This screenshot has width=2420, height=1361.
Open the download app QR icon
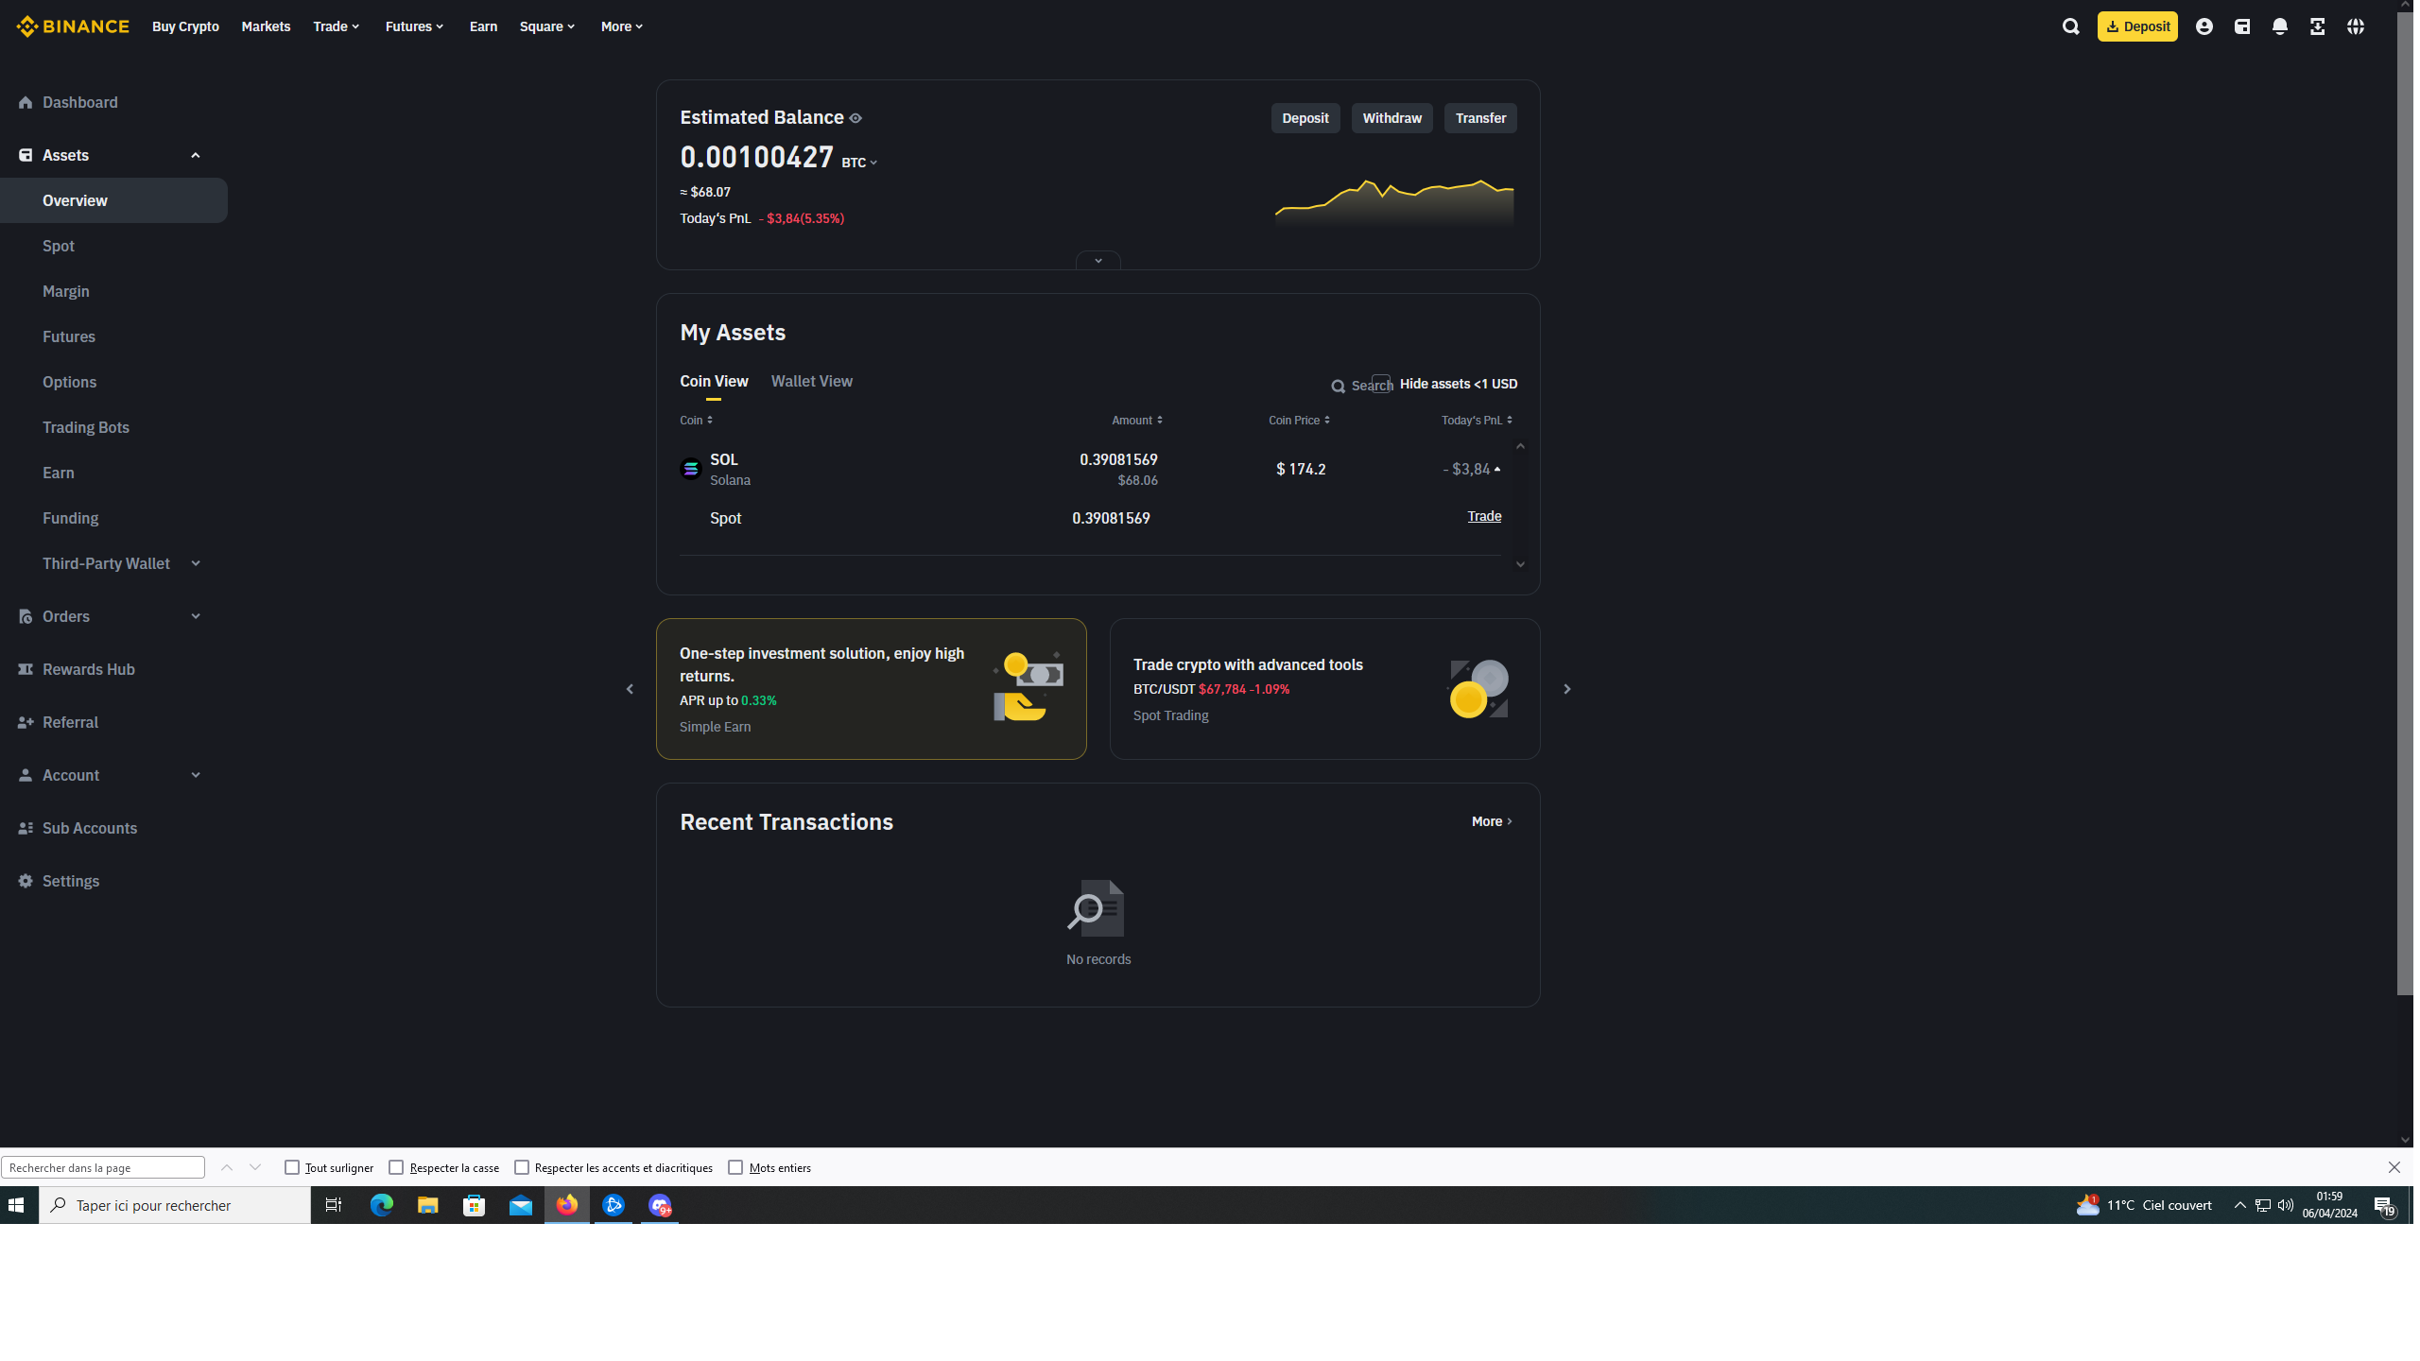pos(2317,26)
